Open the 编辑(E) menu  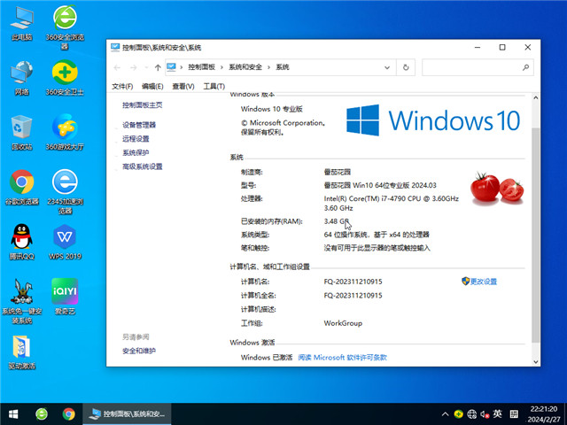tap(152, 87)
